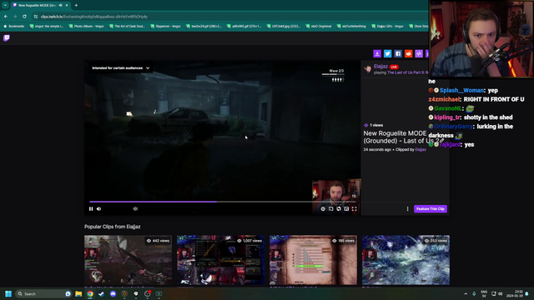
Task: Click 'Popular Clips from Elajjaz' heading
Action: [x=113, y=227]
